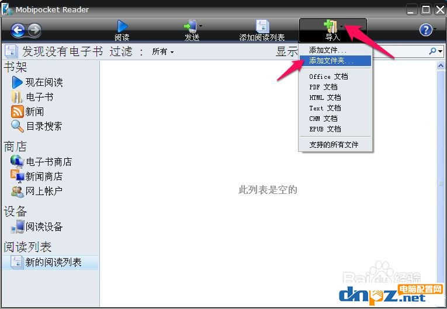Maximize the Mobipocket Reader window

(426, 10)
